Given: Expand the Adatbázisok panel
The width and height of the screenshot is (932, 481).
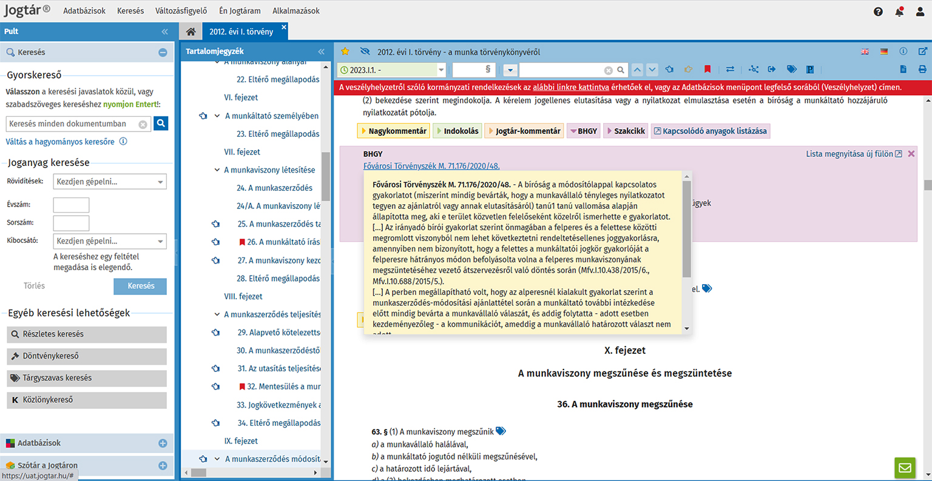Looking at the screenshot, I should pyautogui.click(x=163, y=443).
